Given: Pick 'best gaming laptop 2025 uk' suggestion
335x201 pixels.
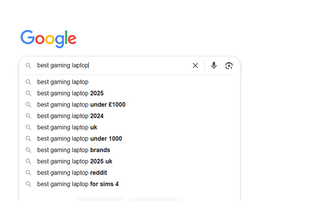Looking at the screenshot, I should pyautogui.click(x=130, y=161).
